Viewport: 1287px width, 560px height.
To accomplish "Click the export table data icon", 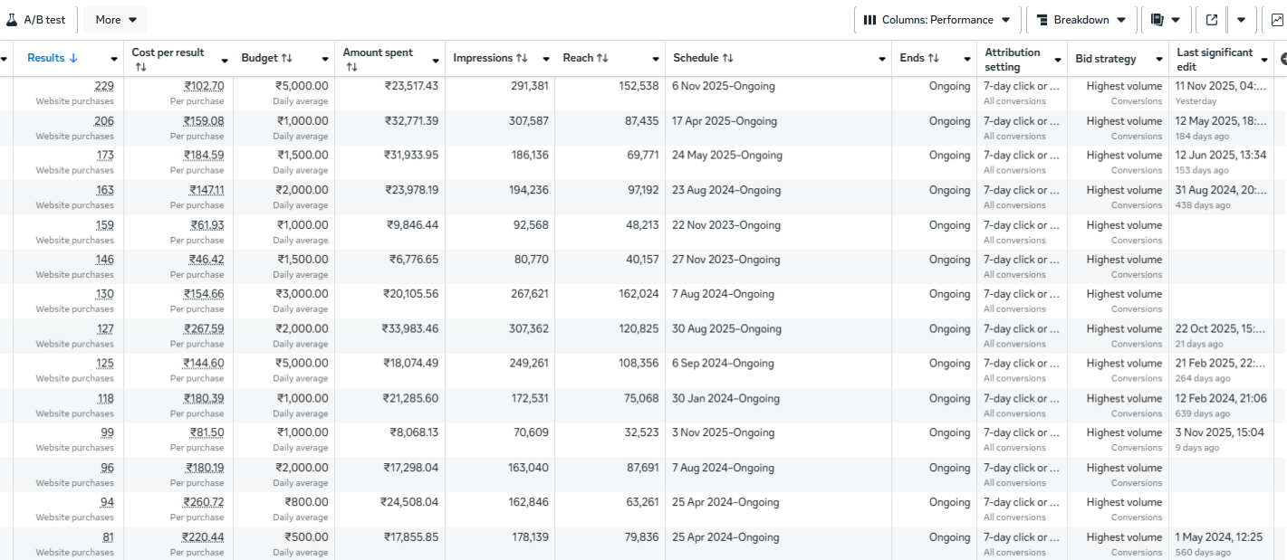I will click(1211, 20).
